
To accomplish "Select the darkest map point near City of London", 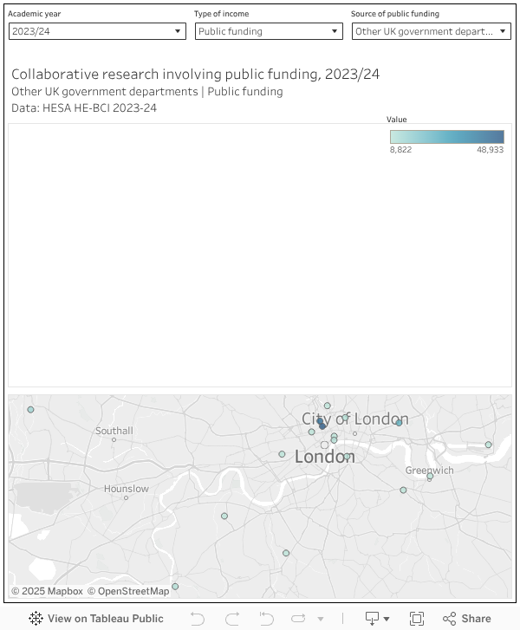I will click(x=322, y=425).
